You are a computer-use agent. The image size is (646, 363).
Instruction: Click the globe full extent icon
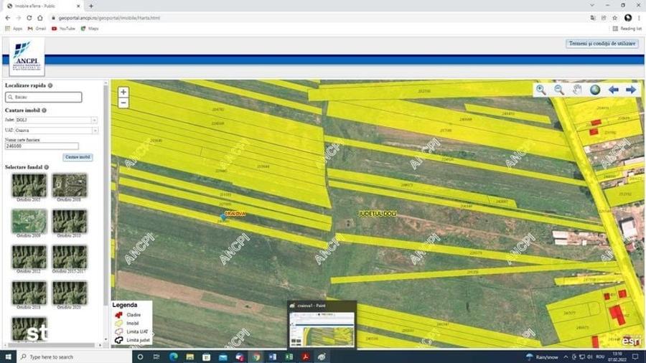(595, 89)
